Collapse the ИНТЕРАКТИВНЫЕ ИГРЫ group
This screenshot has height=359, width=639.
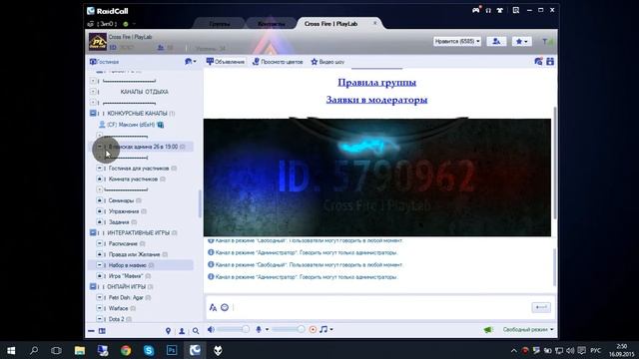click(93, 232)
